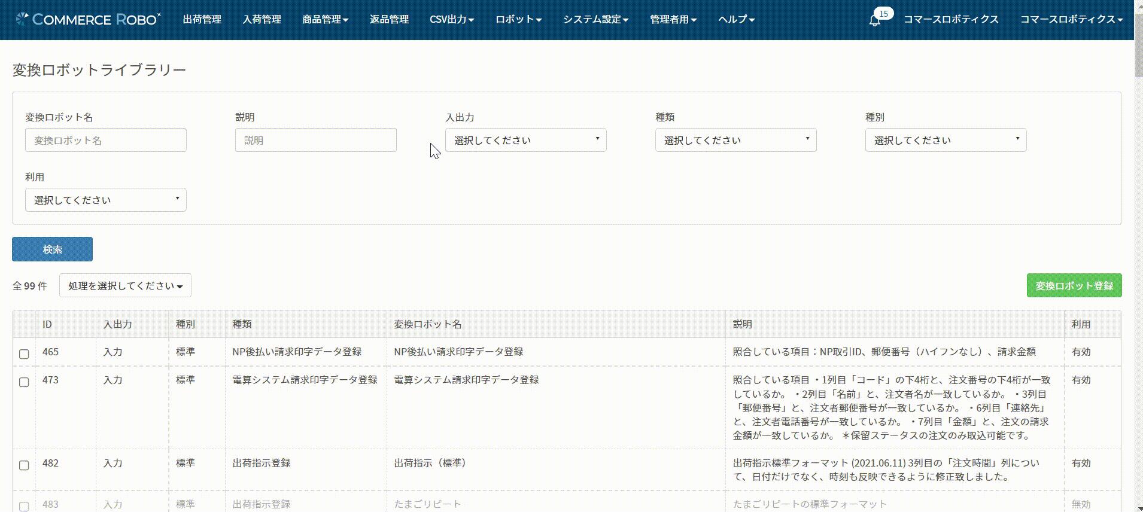
Task: Expand the システム設定 menu
Action: click(595, 19)
